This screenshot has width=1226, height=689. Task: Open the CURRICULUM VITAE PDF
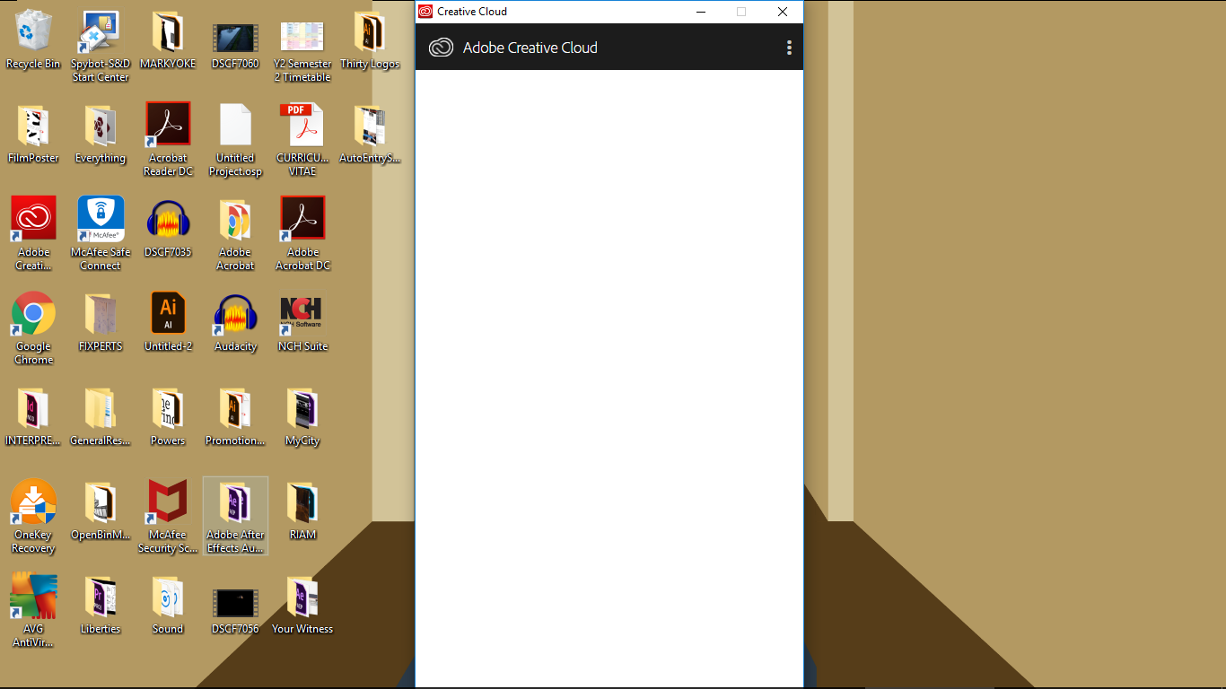click(302, 123)
